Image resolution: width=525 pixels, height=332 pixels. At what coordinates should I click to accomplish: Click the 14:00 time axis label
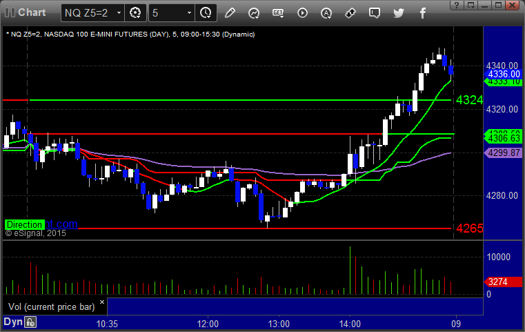(350, 324)
